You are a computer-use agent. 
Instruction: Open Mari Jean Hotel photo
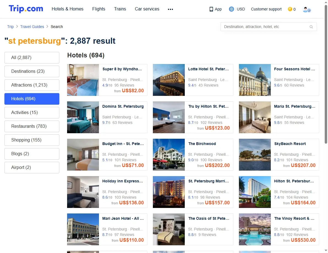click(83, 229)
